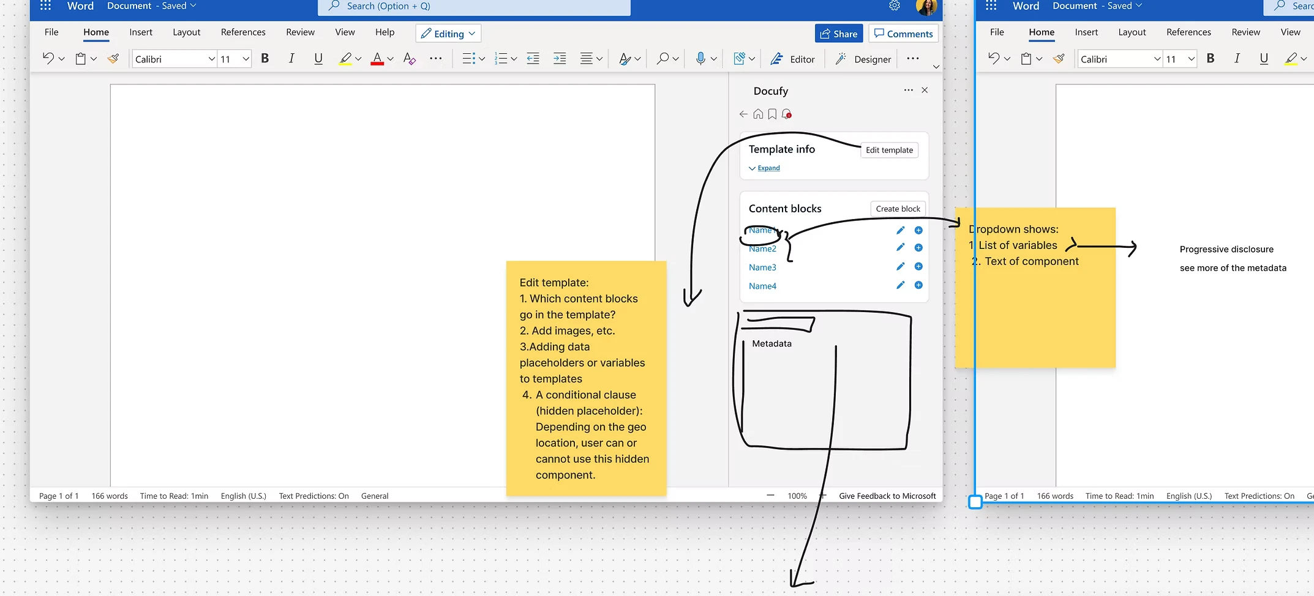Click Give Feedback to Microsoft
1314x596 pixels.
pos(887,496)
